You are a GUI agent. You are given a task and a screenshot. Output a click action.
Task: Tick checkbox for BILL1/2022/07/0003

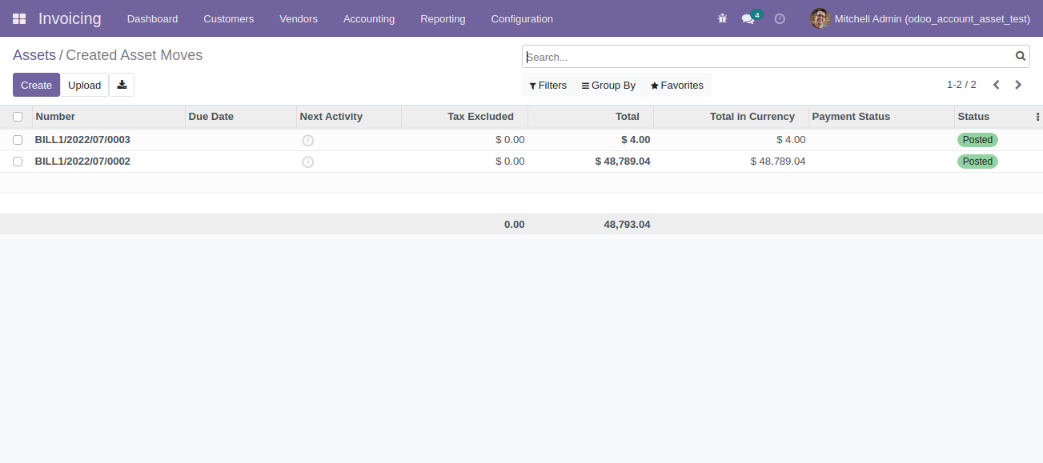pos(18,140)
